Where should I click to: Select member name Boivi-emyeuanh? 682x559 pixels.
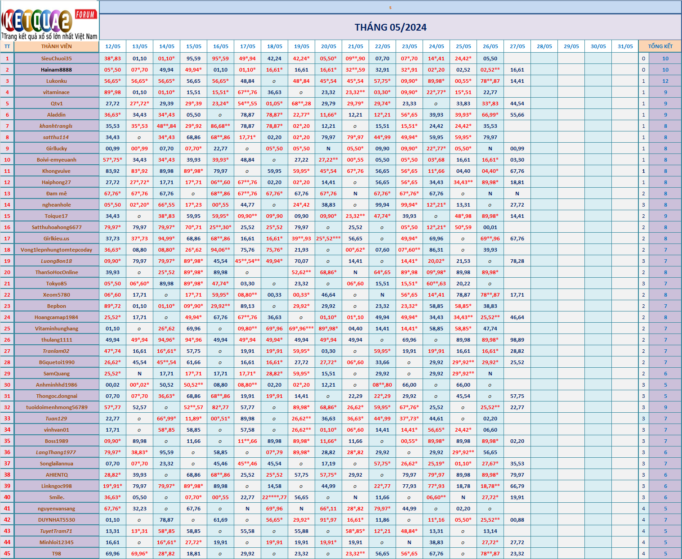click(57, 160)
